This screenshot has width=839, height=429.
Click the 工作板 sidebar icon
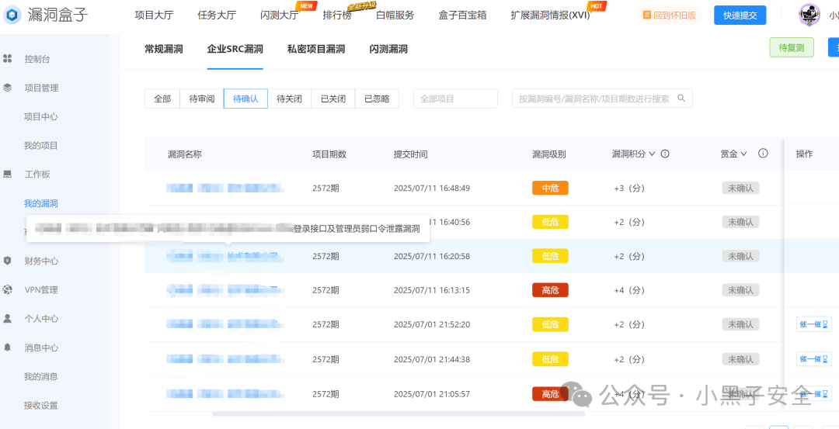8,175
